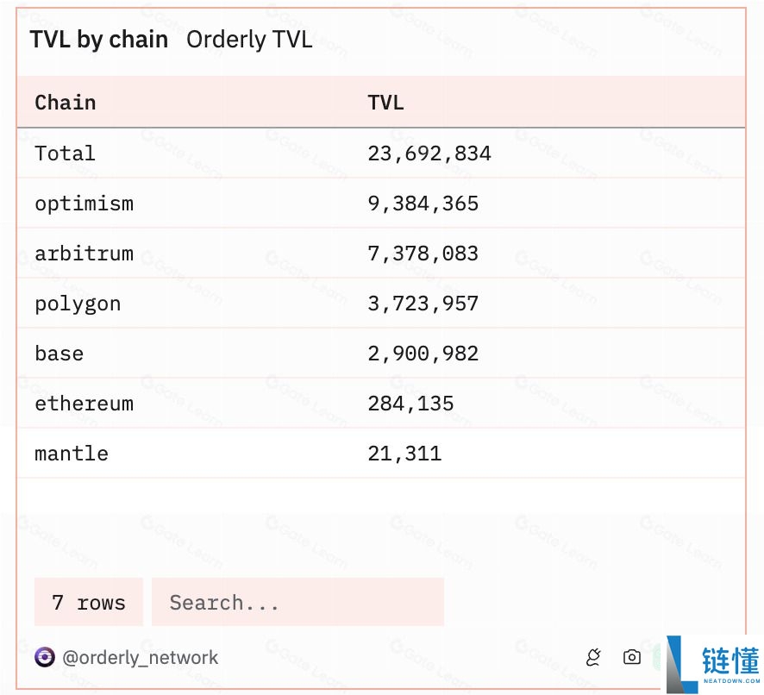Click the orderly_network avatar icon
The height and width of the screenshot is (695, 764).
coord(44,657)
